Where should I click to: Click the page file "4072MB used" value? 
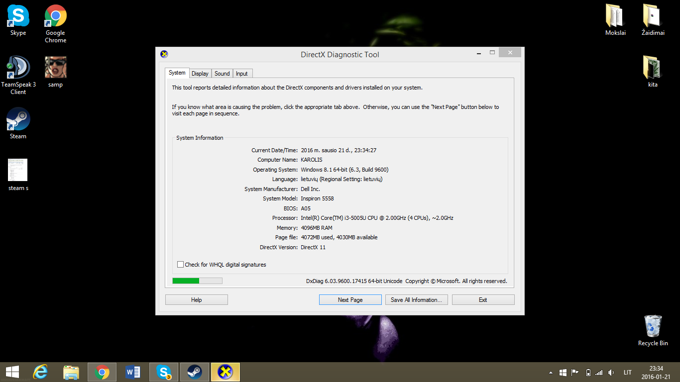point(339,237)
